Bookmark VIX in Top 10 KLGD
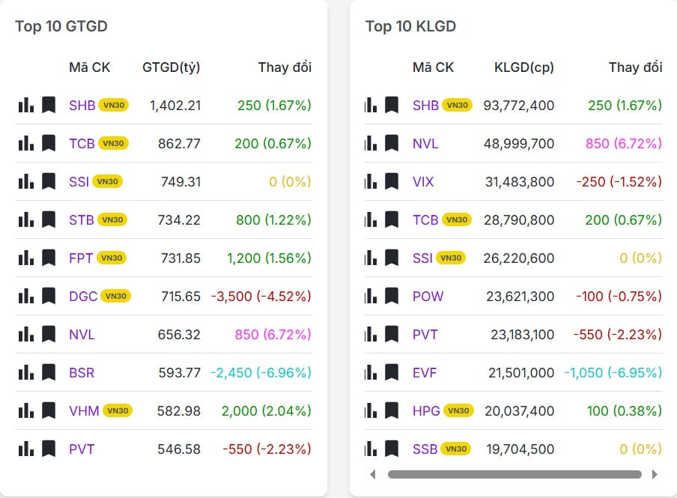Image resolution: width=677 pixels, height=498 pixels. pyautogui.click(x=392, y=181)
